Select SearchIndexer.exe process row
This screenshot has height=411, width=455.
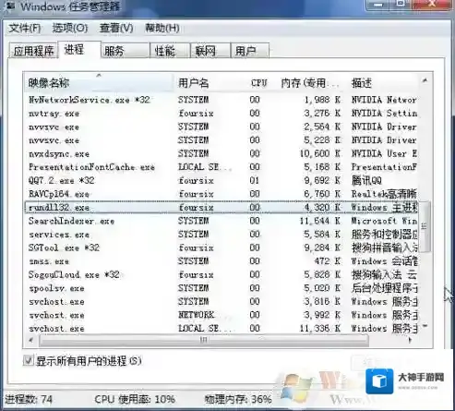[222, 221]
